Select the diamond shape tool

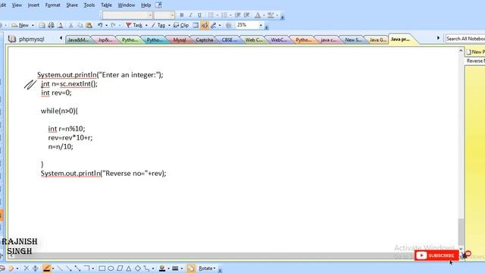click(138, 268)
